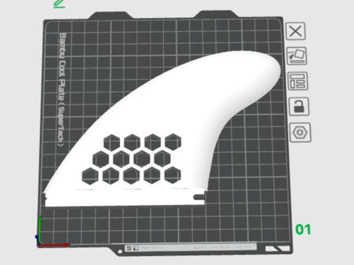Open plate settings hexagon icon

300,132
